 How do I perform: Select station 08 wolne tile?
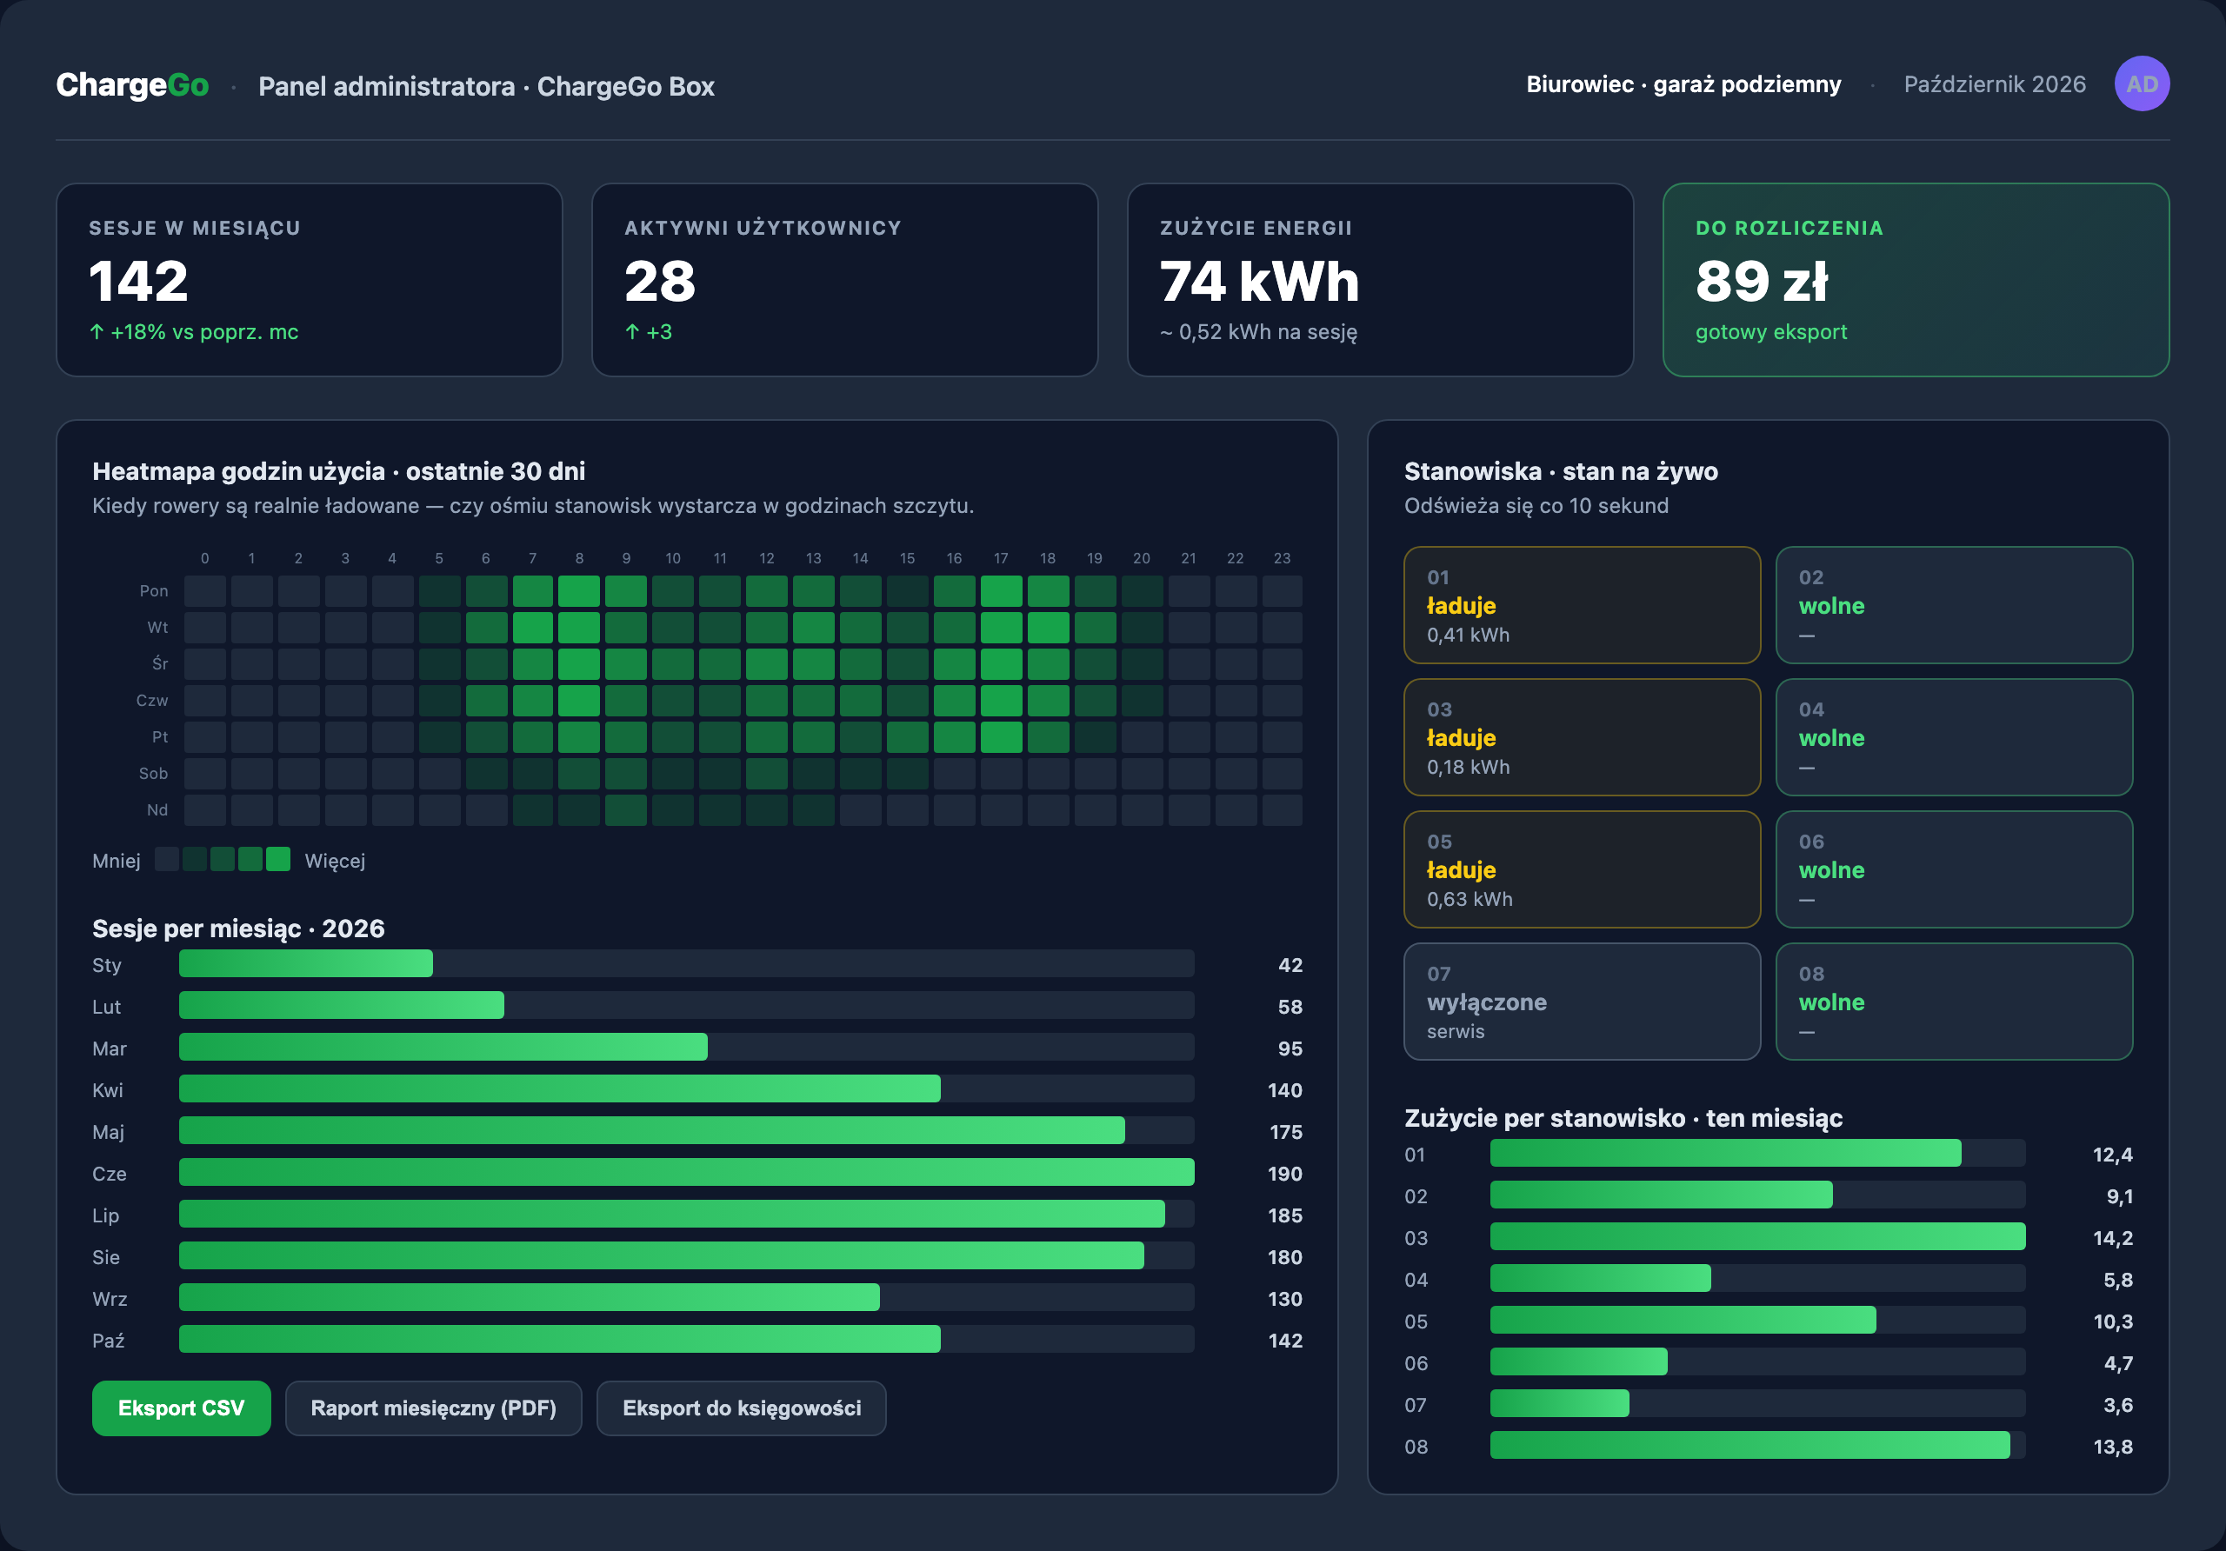point(1954,1002)
